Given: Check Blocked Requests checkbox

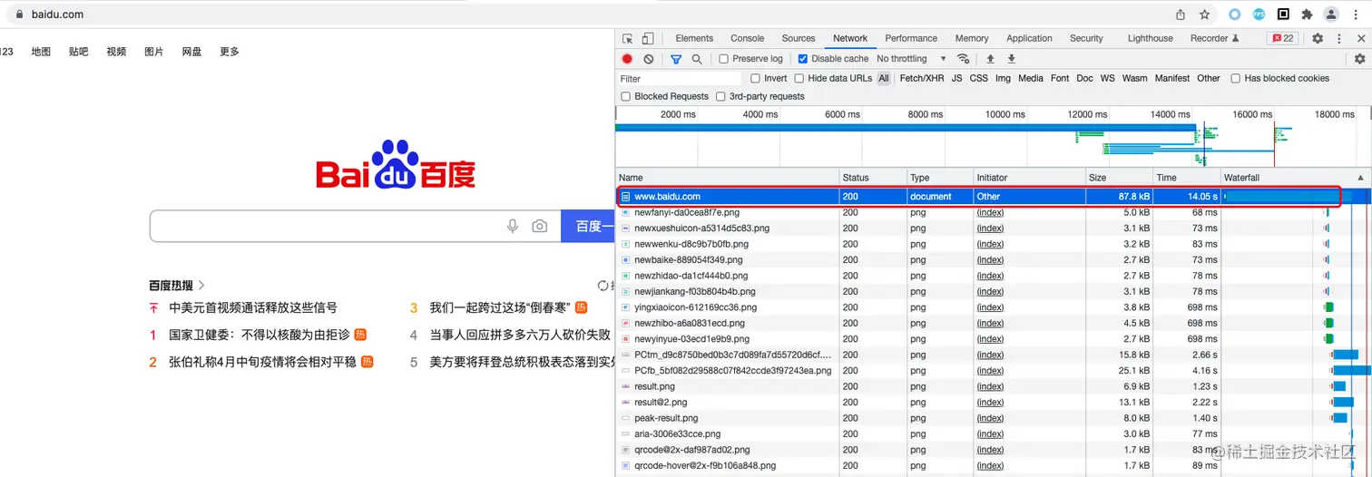Looking at the screenshot, I should (x=626, y=97).
